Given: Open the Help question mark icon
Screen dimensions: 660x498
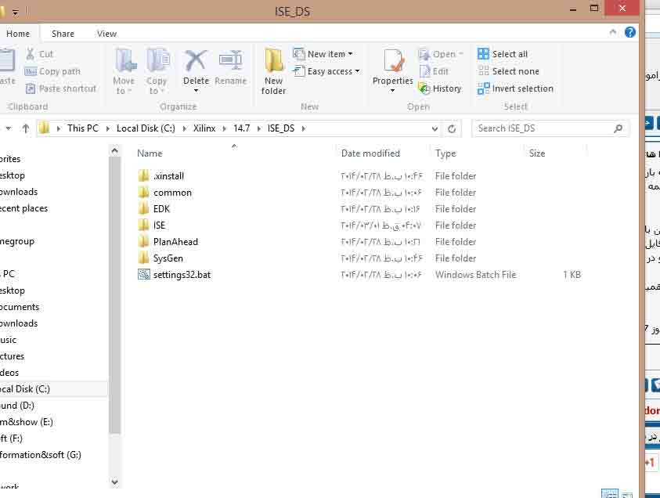Looking at the screenshot, I should tap(630, 32).
